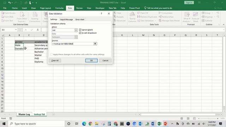Click the Consolidate tool
The height and width of the screenshot is (127, 226).
(x=166, y=13)
